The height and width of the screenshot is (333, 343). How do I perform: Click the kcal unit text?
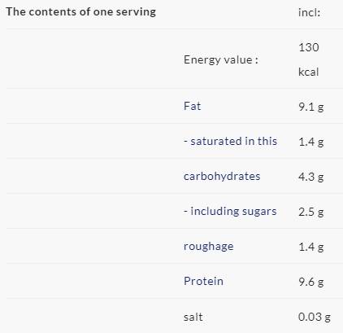(x=308, y=72)
